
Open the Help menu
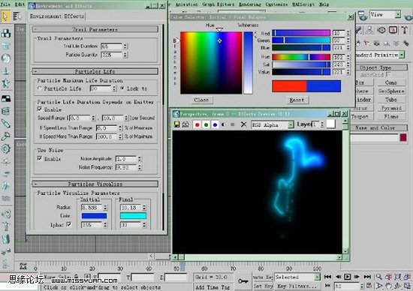(324, 4)
